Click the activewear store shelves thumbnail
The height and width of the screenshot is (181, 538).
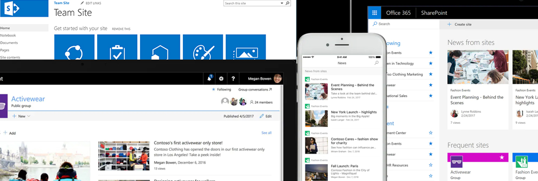click(124, 156)
